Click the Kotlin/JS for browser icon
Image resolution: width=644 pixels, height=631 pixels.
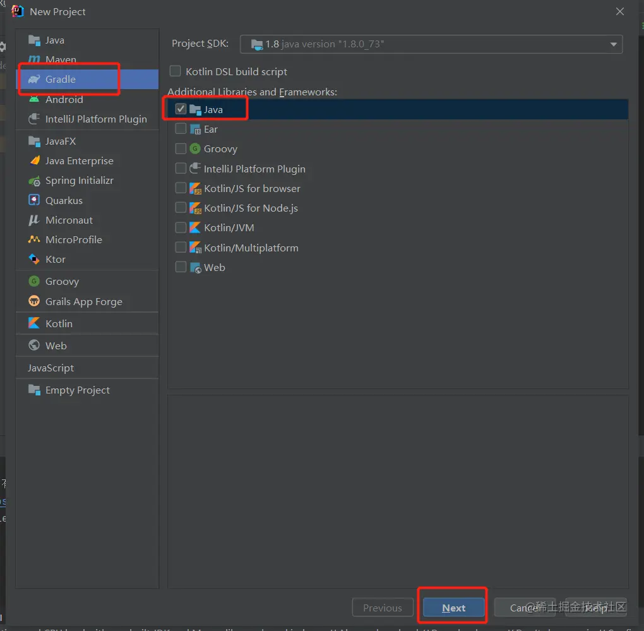pyautogui.click(x=196, y=189)
